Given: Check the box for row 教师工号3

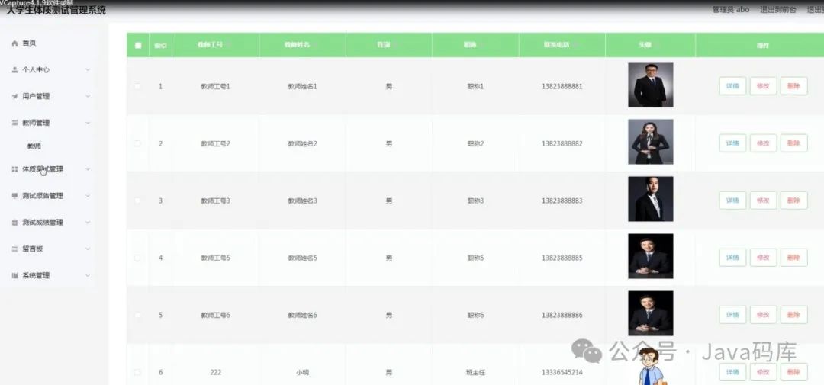Looking at the screenshot, I should click(137, 201).
